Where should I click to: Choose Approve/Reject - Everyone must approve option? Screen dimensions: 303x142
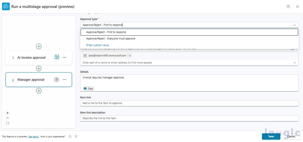[189, 39]
